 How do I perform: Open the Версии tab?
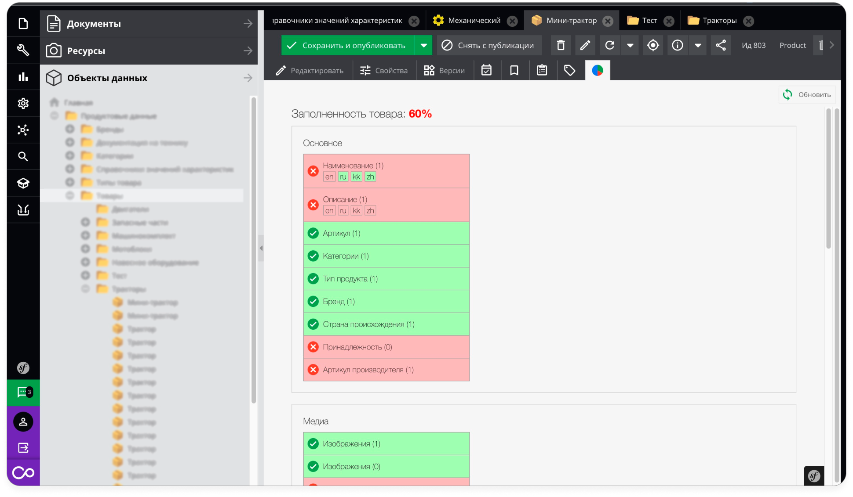point(445,70)
